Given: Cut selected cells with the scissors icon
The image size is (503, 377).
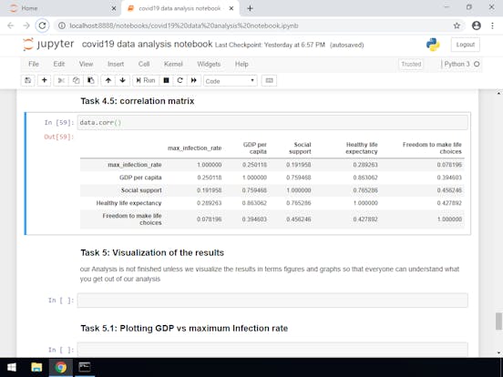Looking at the screenshot, I should (x=61, y=80).
